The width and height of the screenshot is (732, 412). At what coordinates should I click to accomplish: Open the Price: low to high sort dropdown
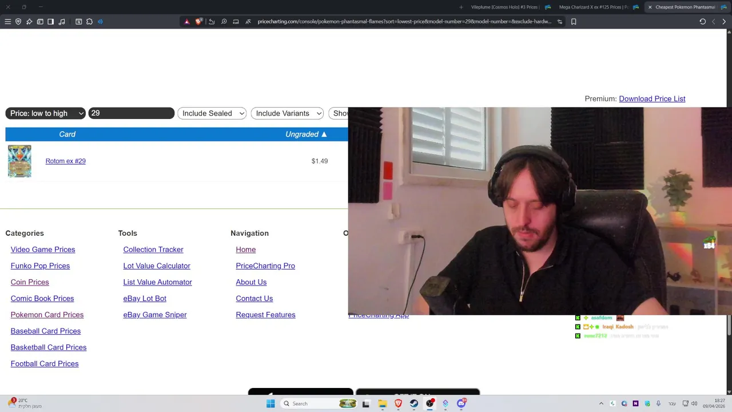[46, 113]
